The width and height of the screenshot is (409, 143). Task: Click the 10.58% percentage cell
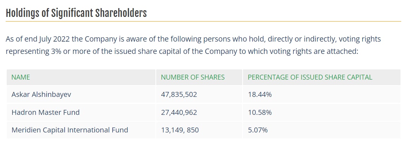pyautogui.click(x=260, y=112)
